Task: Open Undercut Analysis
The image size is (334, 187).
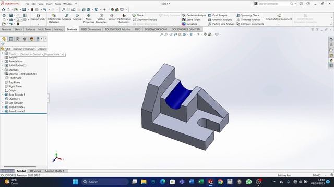Action: pos(220,20)
